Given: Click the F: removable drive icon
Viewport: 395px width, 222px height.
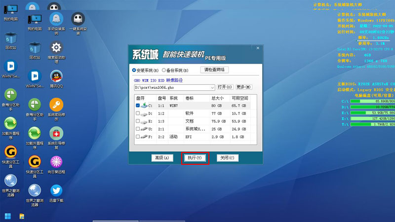Looking at the screenshot, I should pyautogui.click(x=144, y=137).
